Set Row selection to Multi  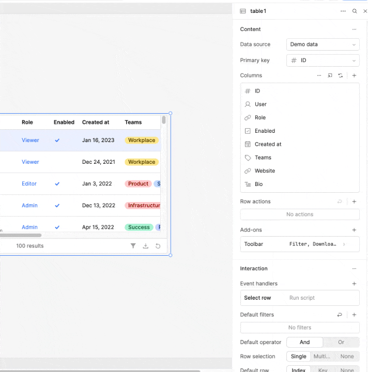pyautogui.click(x=322, y=357)
